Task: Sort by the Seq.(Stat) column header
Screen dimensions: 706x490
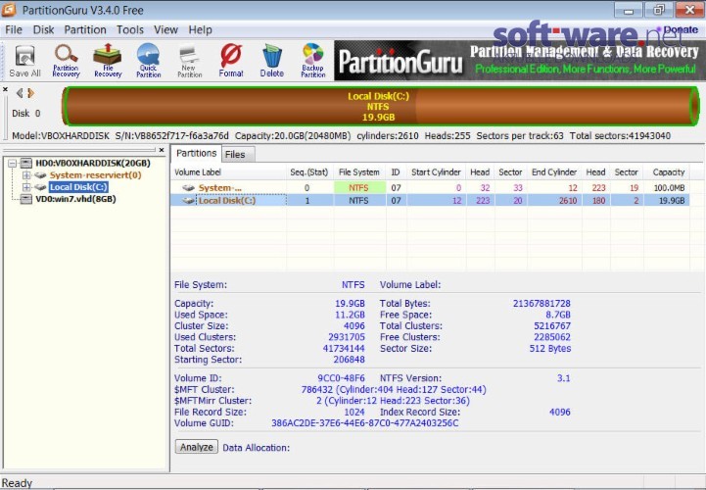Action: (308, 172)
